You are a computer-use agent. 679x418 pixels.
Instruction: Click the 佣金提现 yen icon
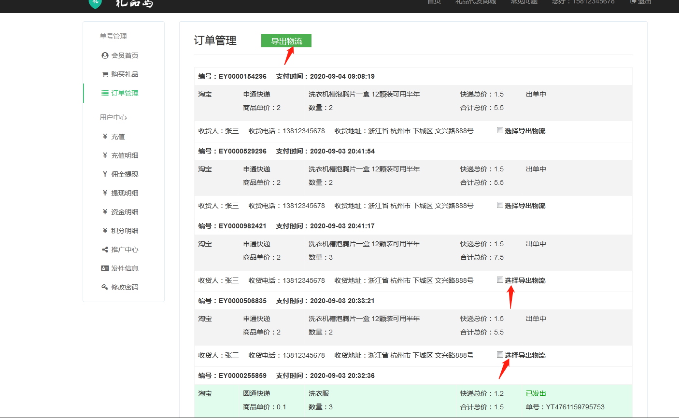coord(105,174)
